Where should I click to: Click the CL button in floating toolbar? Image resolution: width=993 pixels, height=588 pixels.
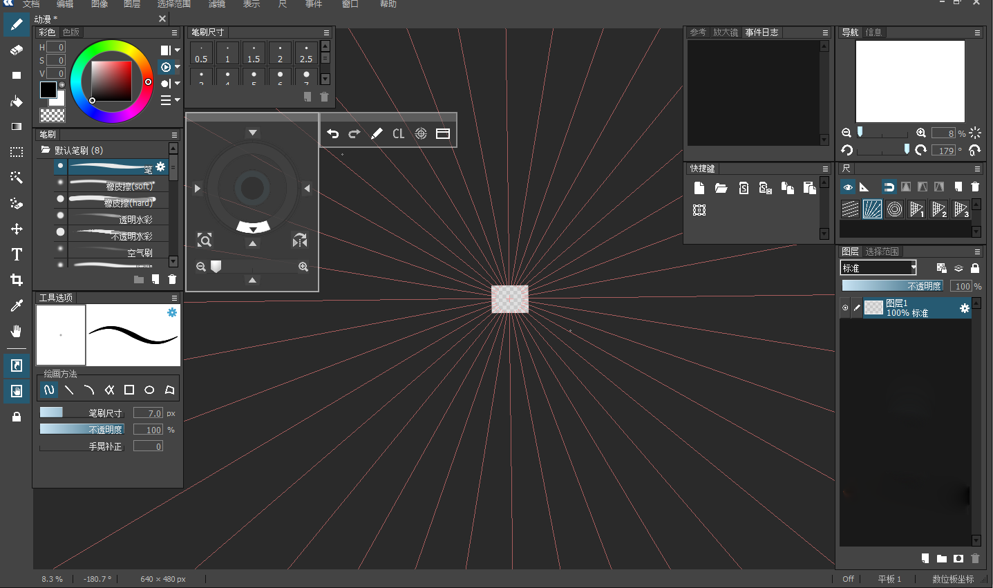(x=399, y=133)
